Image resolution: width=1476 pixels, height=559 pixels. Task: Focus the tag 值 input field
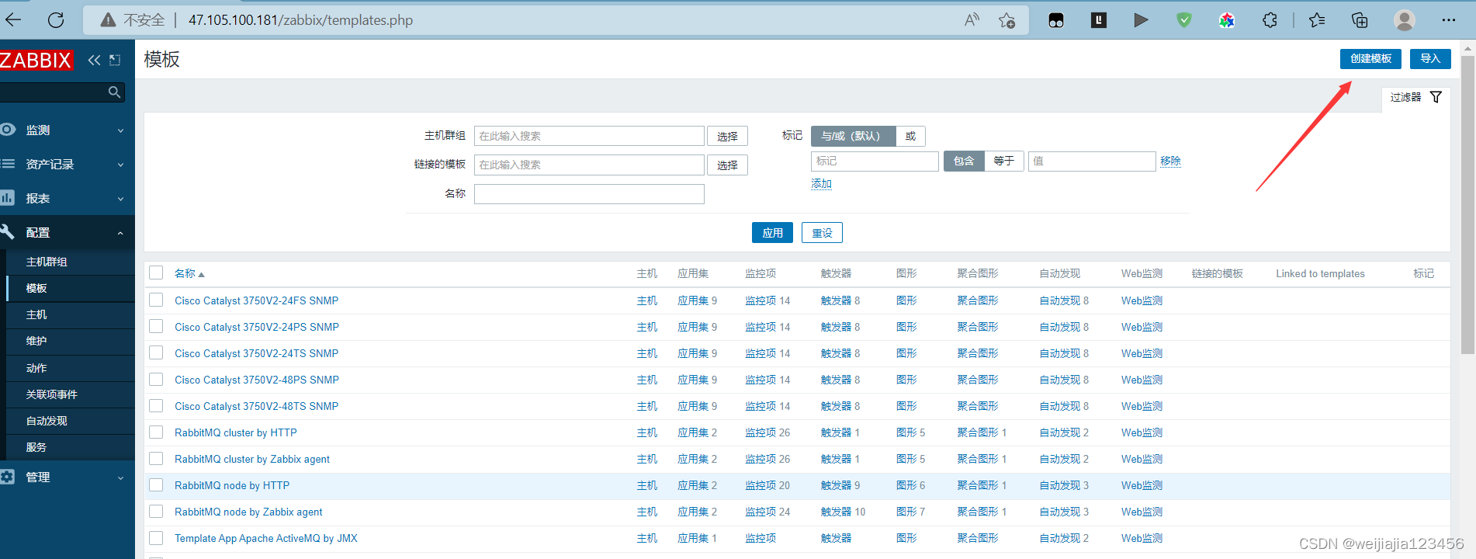(1092, 161)
